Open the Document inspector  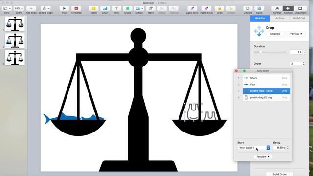tap(300, 8)
